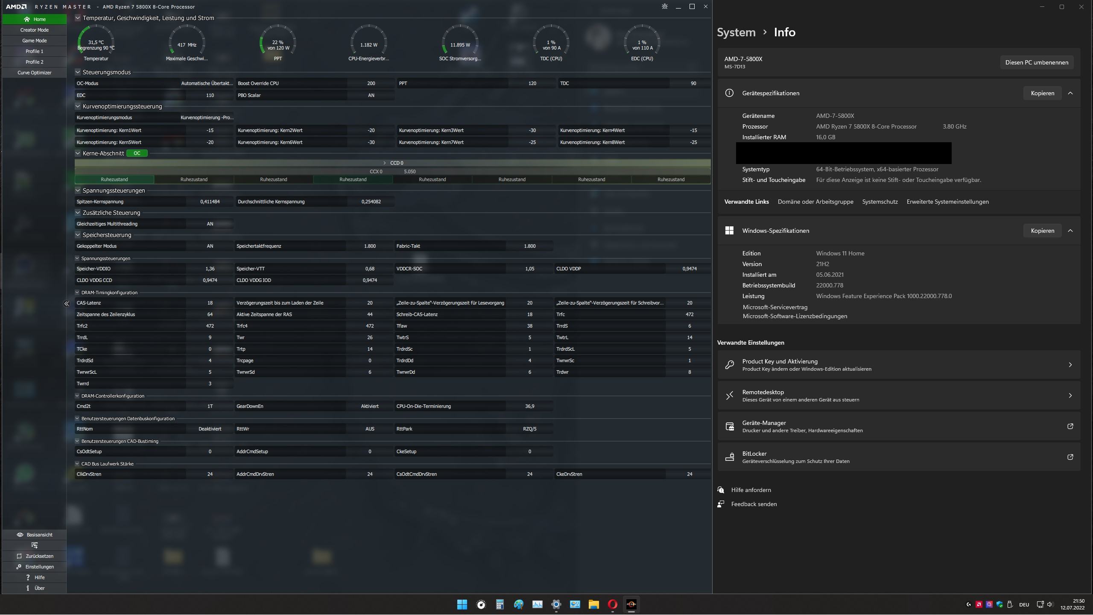The height and width of the screenshot is (615, 1093).
Task: Collapse the Kerne-Abschnitt section
Action: [x=78, y=153]
